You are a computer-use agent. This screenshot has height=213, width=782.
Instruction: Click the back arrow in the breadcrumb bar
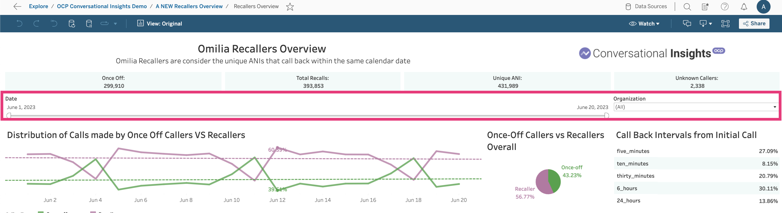coord(17,6)
